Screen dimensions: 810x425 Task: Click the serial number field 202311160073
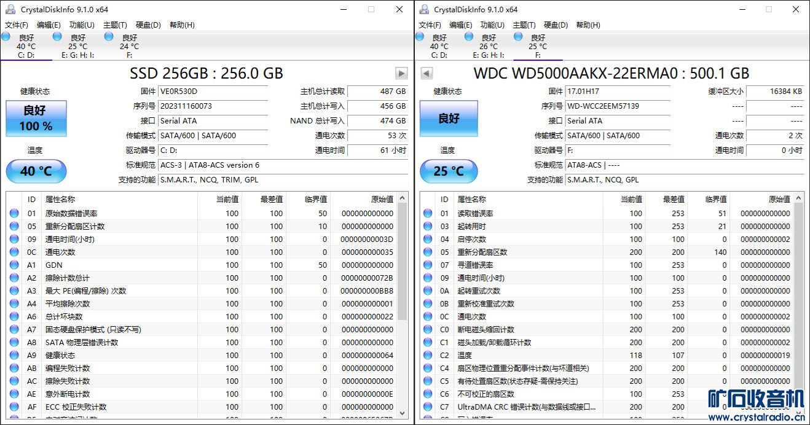[213, 106]
